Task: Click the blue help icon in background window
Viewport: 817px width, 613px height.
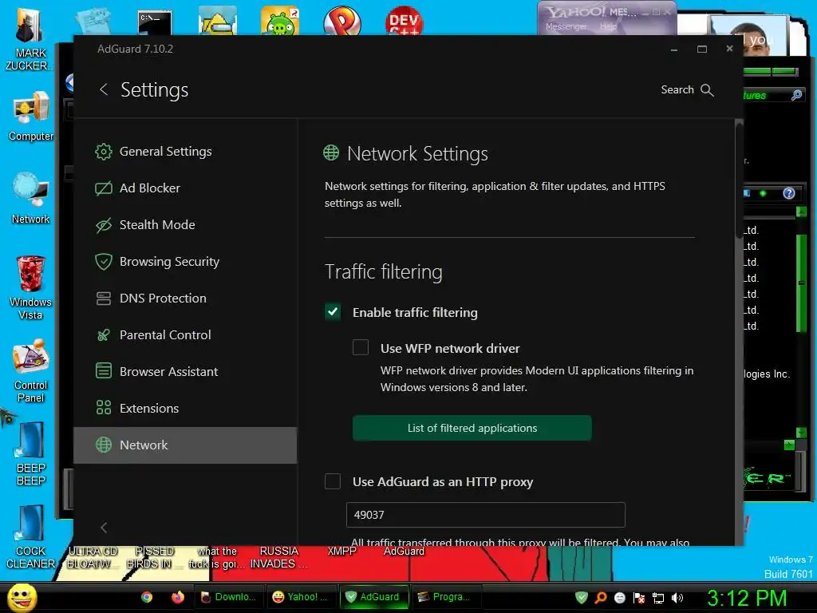Action: 789,193
